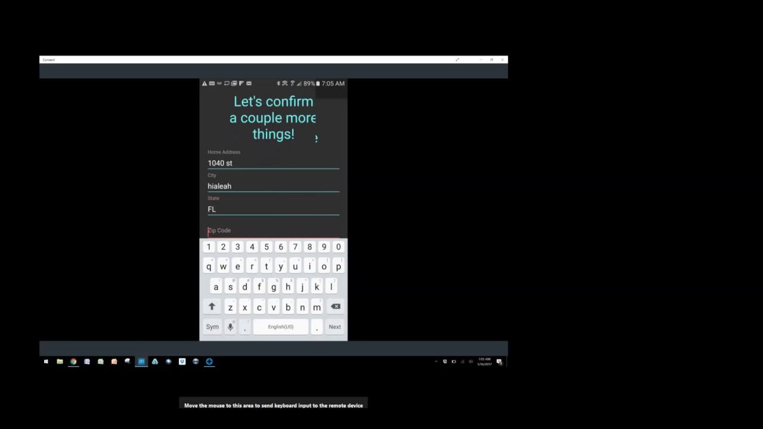Tap the State field containing FL
Image resolution: width=763 pixels, height=429 pixels.
[x=273, y=209]
